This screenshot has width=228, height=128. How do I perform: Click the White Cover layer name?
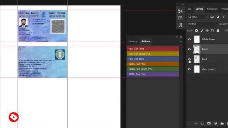point(209,39)
